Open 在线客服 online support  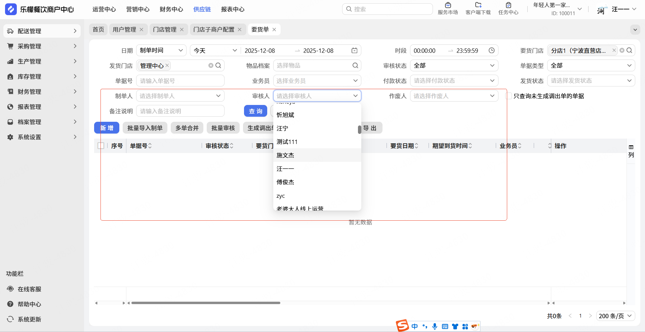coord(29,289)
